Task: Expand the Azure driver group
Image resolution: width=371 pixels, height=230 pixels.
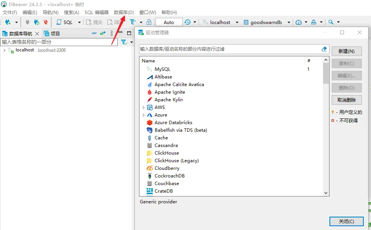Action: pyautogui.click(x=143, y=115)
